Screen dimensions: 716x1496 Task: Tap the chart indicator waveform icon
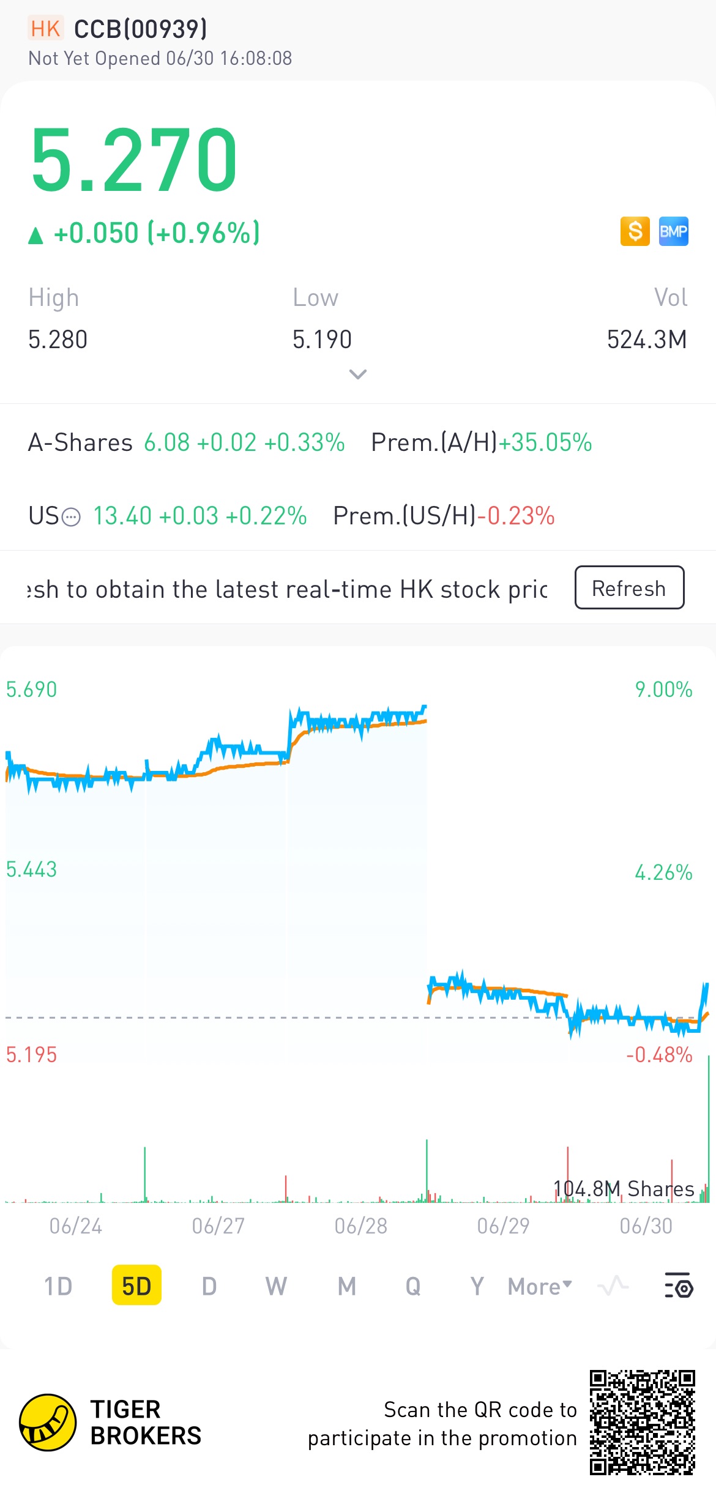click(613, 1286)
